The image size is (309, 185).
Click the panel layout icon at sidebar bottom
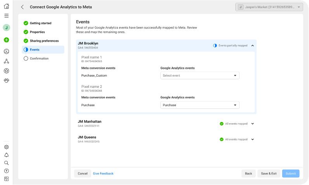tap(7, 179)
